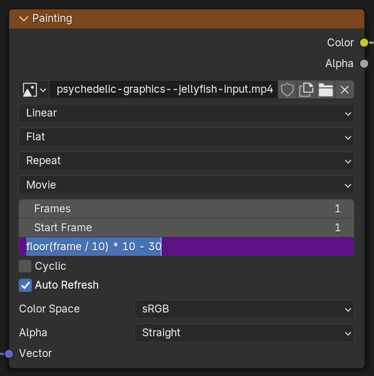This screenshot has width=374, height=376.
Task: Click the fake user shield icon
Action: pyautogui.click(x=287, y=90)
